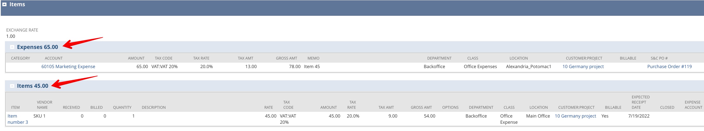Click the SKU 1 vendor name cell

point(39,116)
